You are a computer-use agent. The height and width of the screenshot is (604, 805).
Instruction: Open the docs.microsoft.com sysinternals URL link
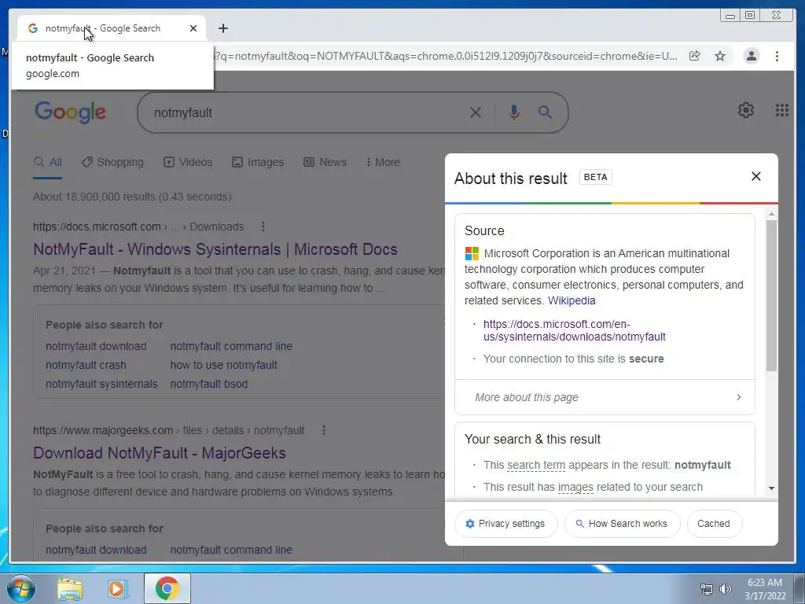tap(574, 330)
